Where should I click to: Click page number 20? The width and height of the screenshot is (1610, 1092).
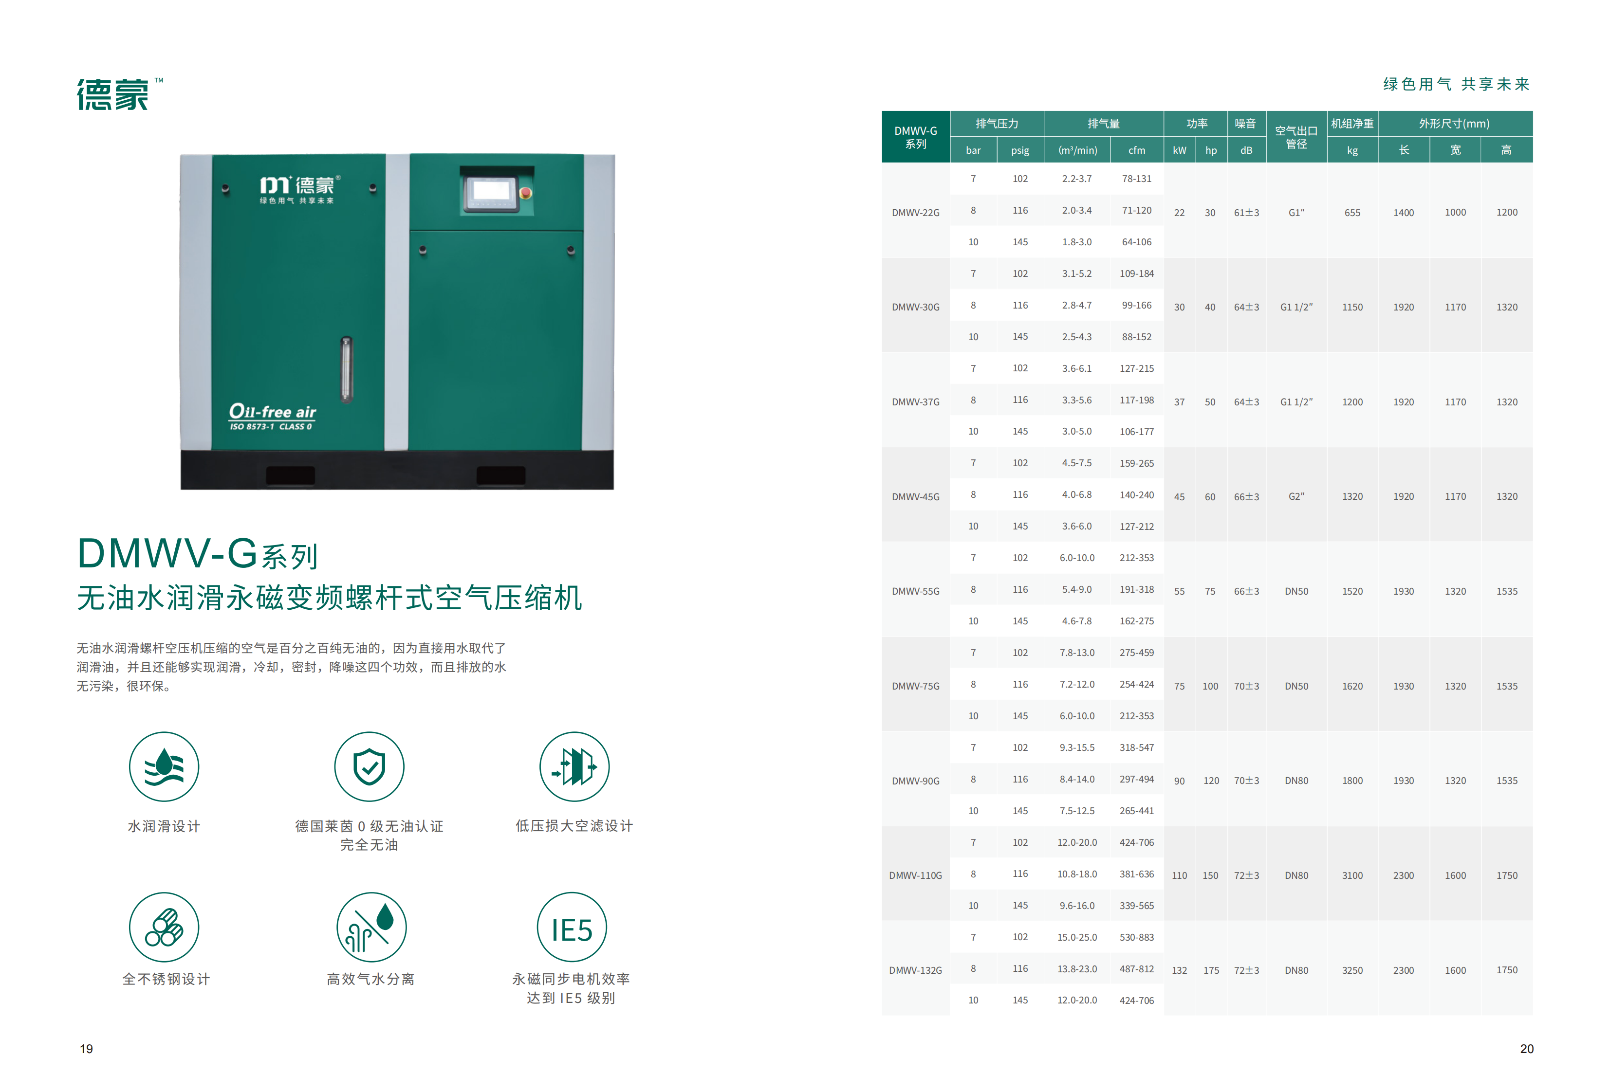pyautogui.click(x=1527, y=1049)
